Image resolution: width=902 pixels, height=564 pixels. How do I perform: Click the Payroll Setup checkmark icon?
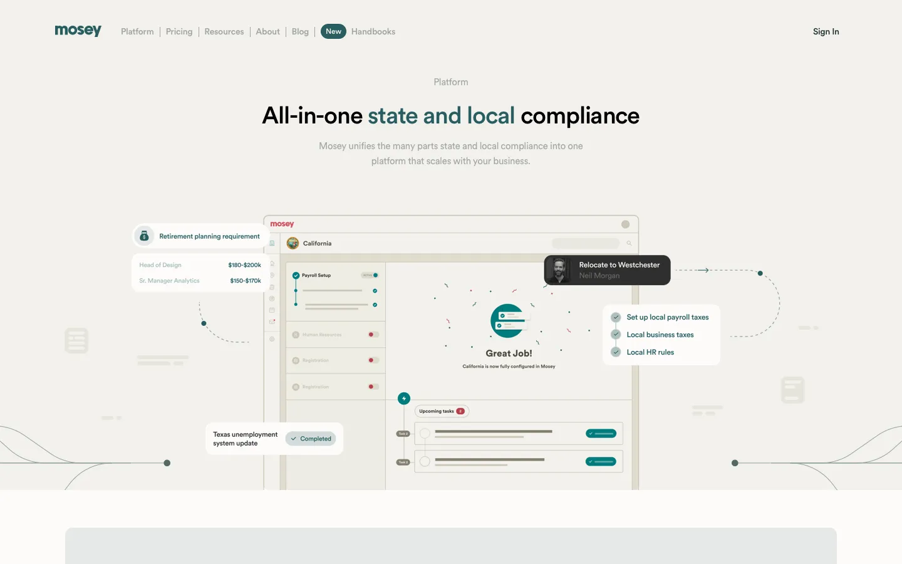[x=296, y=275]
